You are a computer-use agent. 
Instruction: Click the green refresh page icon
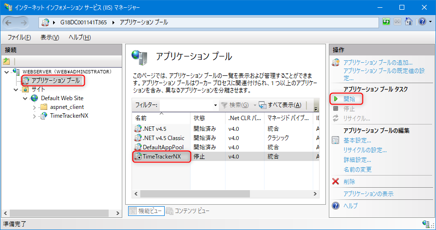[x=386, y=22]
